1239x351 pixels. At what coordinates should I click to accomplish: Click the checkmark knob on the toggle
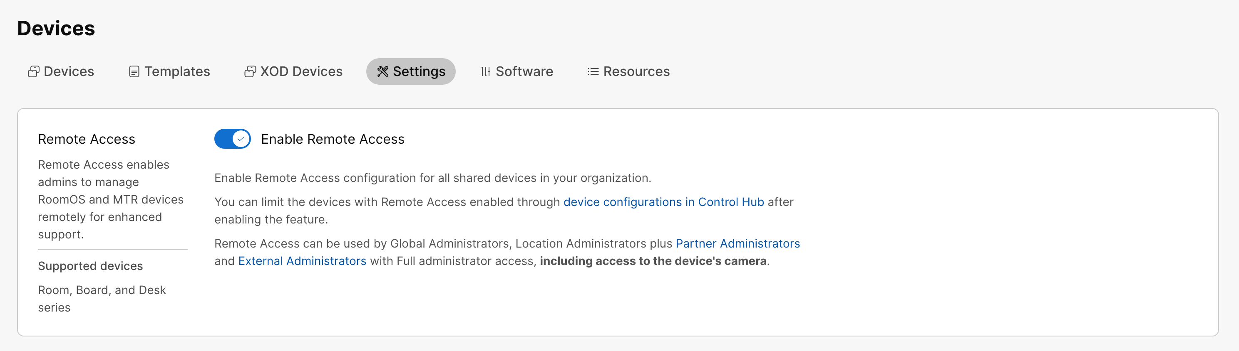241,139
